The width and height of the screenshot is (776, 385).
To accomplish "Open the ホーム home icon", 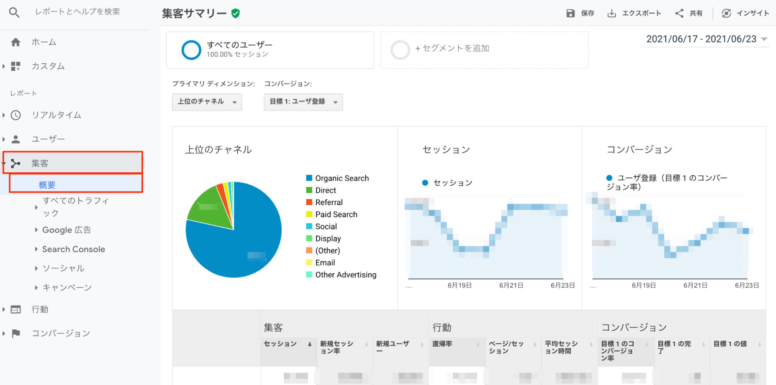I will (16, 42).
